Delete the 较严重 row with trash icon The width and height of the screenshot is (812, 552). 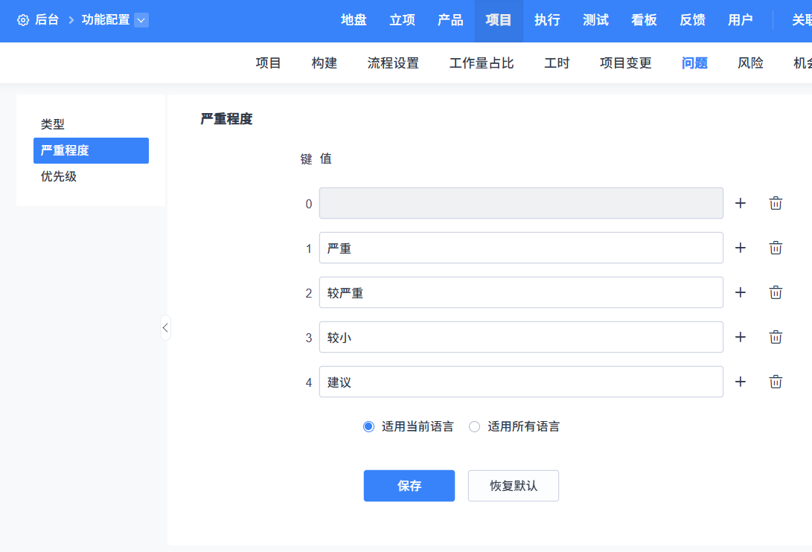(776, 292)
